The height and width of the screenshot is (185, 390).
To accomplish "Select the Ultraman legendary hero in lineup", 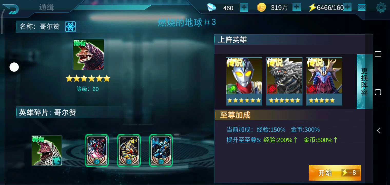I will pyautogui.click(x=244, y=81).
